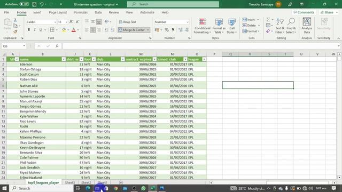342x192 pixels.
Task: Open Task View on the taskbar
Action: point(77,188)
